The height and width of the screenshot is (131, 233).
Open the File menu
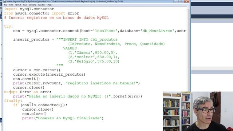(x=6, y=5)
